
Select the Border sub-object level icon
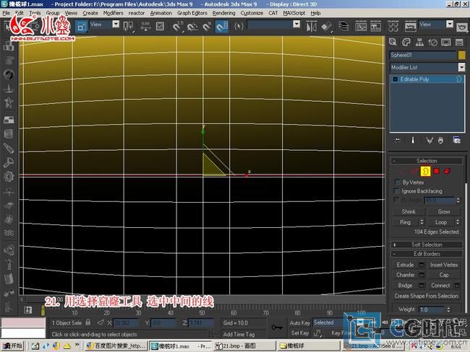[x=425, y=171]
